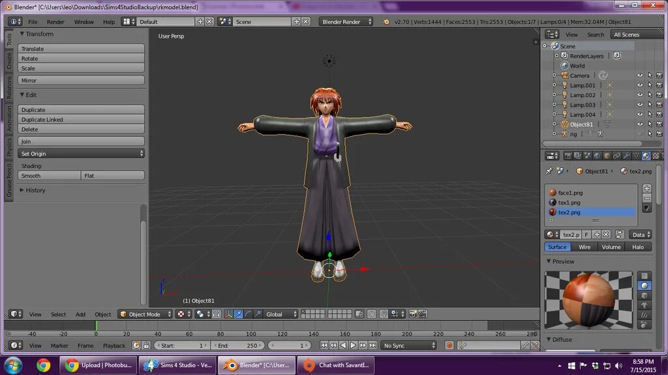Toggle selectability arrow for Lamp.002
The width and height of the screenshot is (668, 375).
click(x=650, y=95)
